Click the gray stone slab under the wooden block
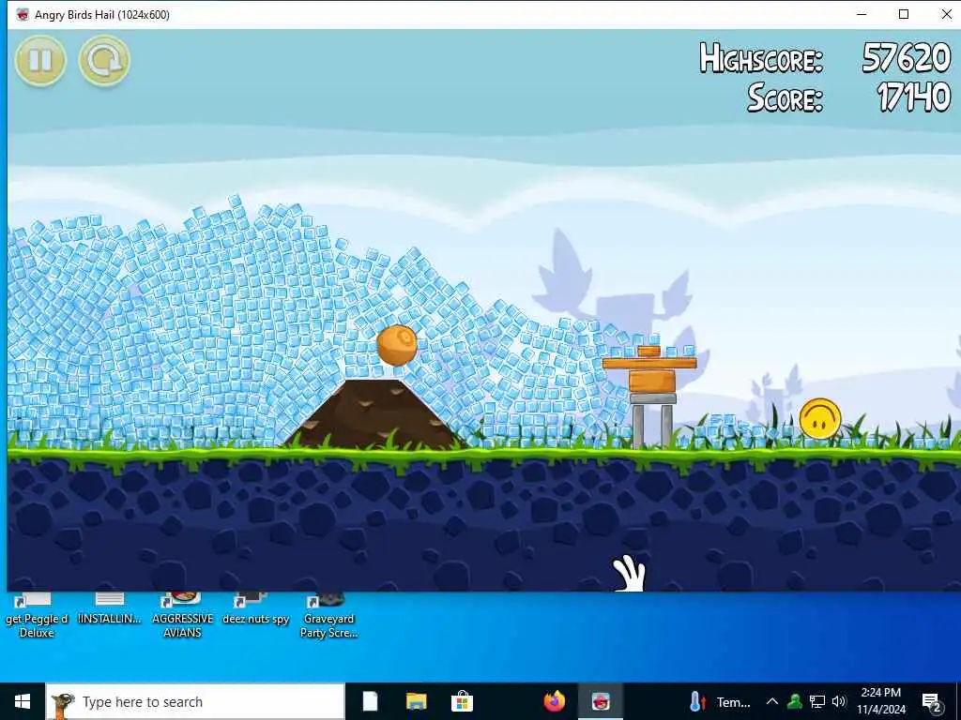 pyautogui.click(x=653, y=398)
